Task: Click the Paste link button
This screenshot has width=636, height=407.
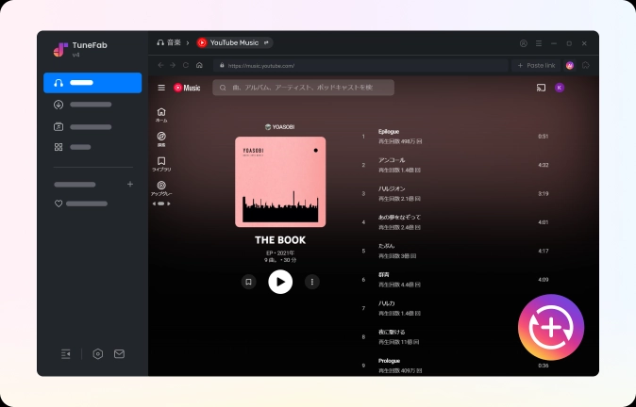Action: [x=536, y=65]
